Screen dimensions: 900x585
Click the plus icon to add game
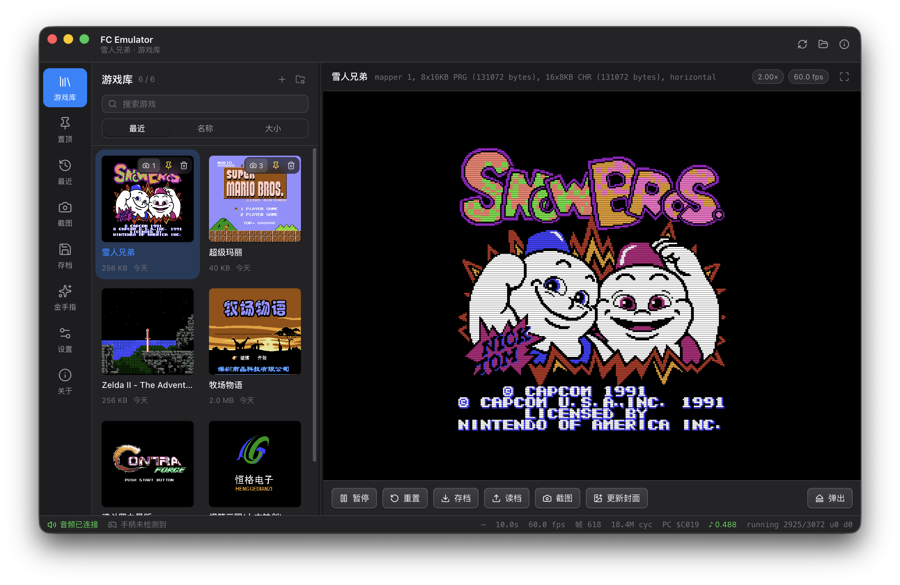(282, 79)
